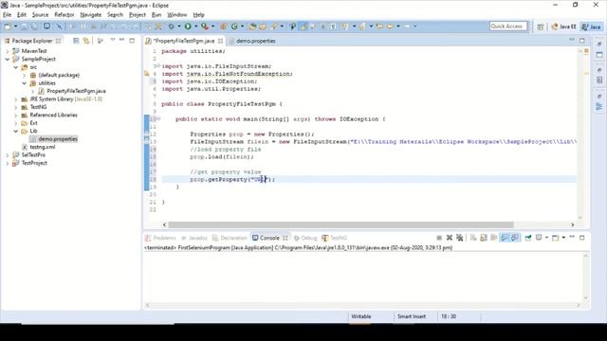Open the Problems tab

[160, 238]
